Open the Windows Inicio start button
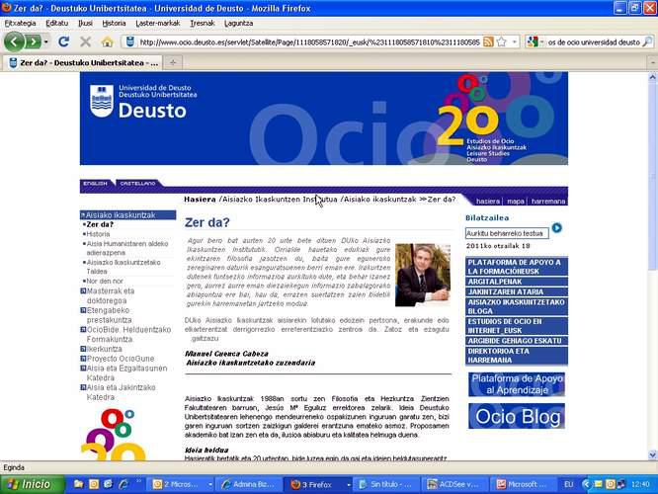The image size is (658, 494). 33,484
